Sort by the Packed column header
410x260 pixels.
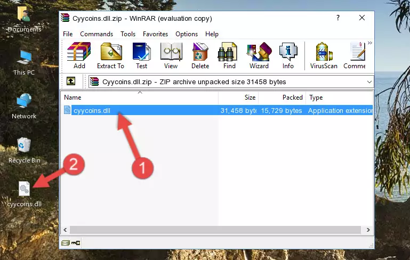[x=282, y=97]
